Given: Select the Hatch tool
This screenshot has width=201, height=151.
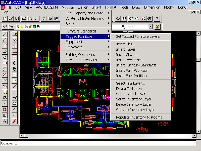Looking at the screenshot, I should point(5,109).
